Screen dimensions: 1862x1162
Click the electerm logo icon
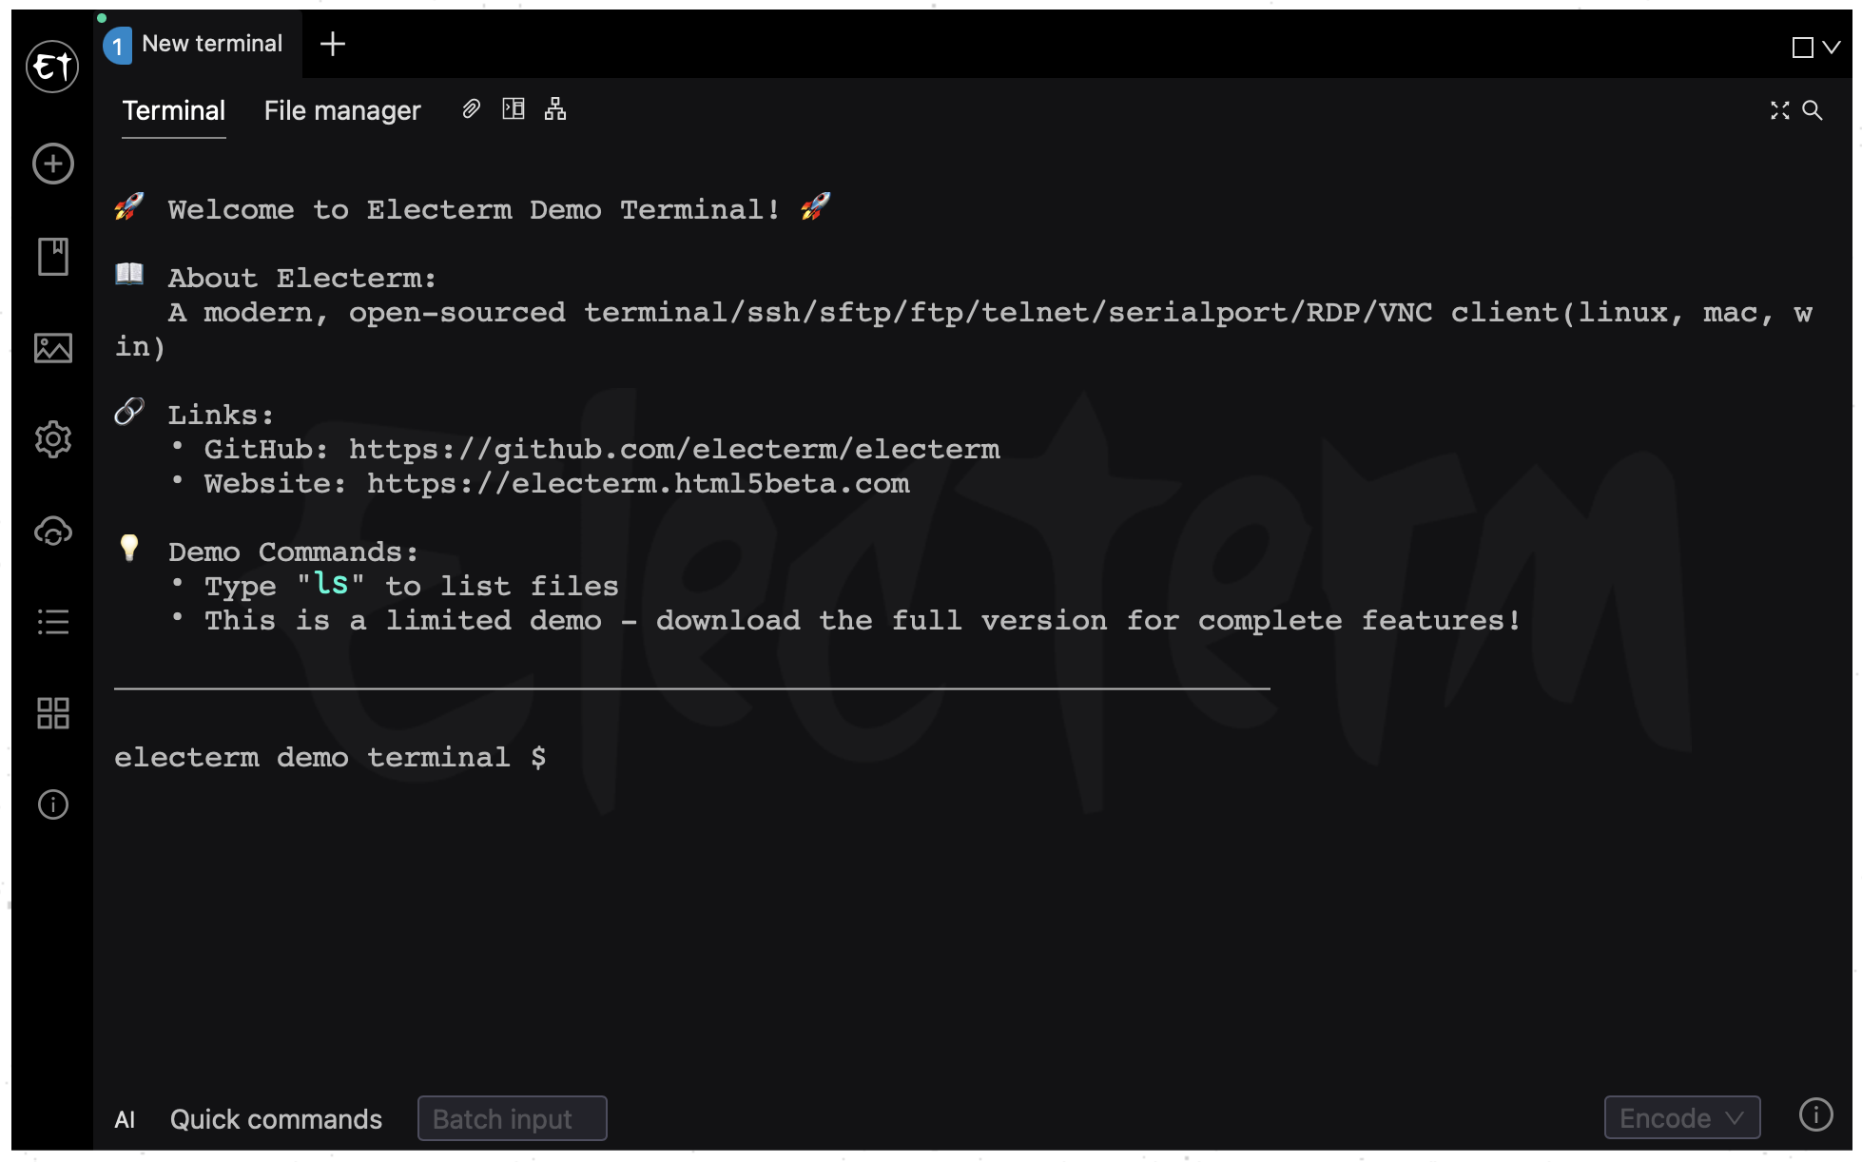[x=52, y=67]
